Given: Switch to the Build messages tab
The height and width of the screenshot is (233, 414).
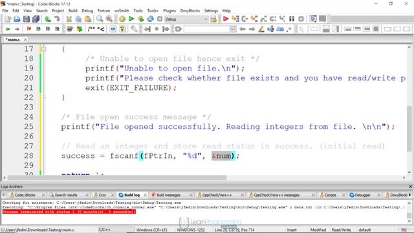Looking at the screenshot, I should click(168, 195).
